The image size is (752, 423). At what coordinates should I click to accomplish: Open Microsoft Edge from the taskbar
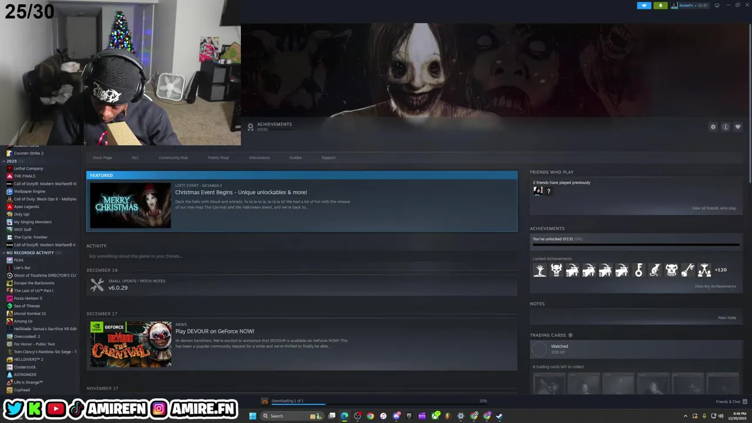(x=344, y=416)
